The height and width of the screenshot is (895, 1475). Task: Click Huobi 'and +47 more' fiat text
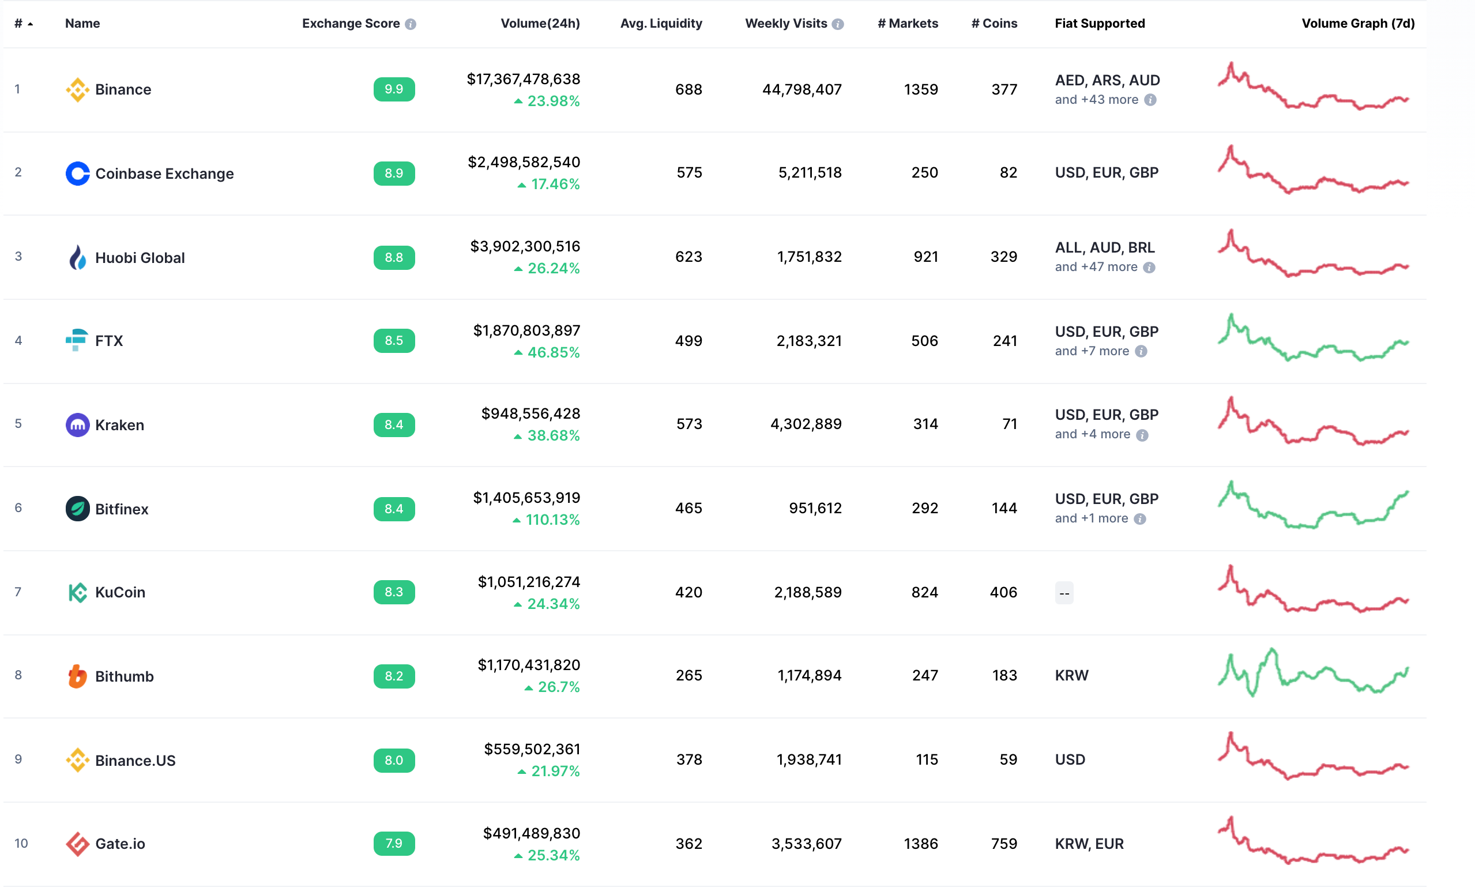click(x=1096, y=267)
